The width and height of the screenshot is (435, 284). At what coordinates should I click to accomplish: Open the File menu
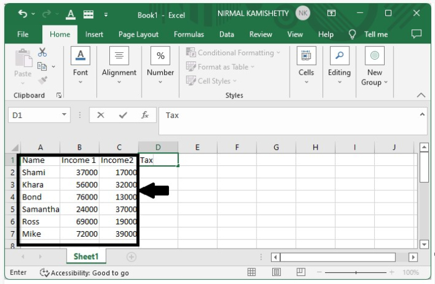click(x=23, y=34)
